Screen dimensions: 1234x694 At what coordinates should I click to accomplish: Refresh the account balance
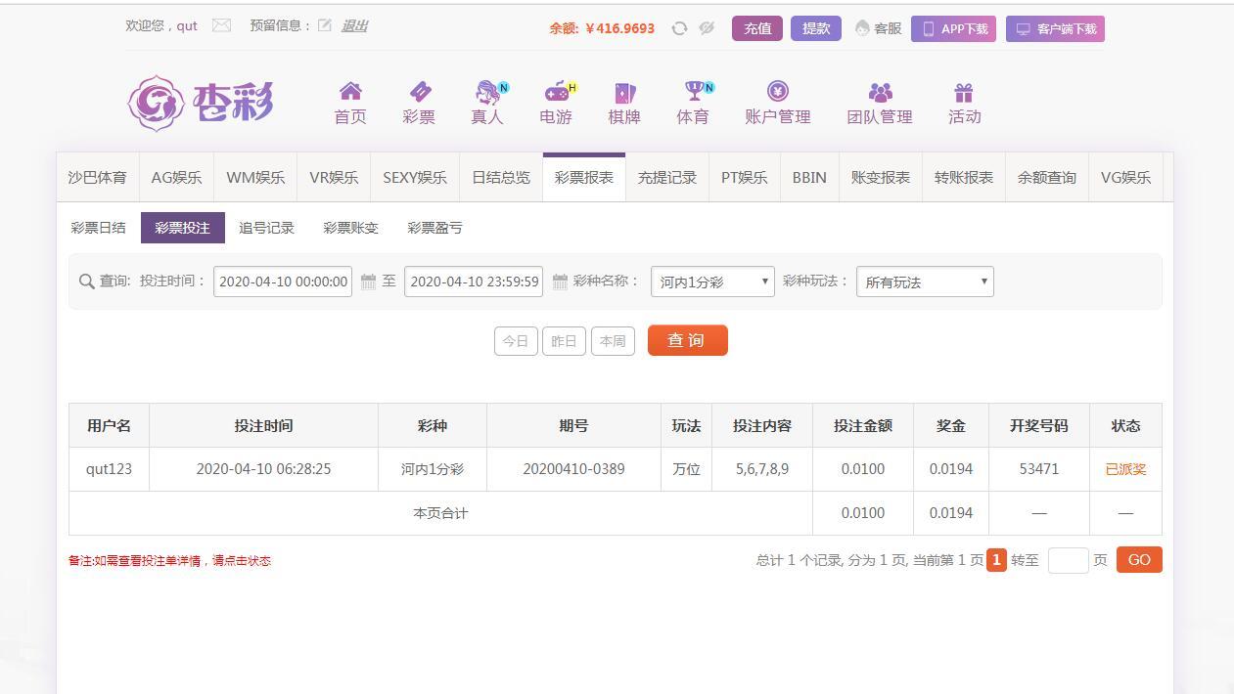pyautogui.click(x=679, y=28)
